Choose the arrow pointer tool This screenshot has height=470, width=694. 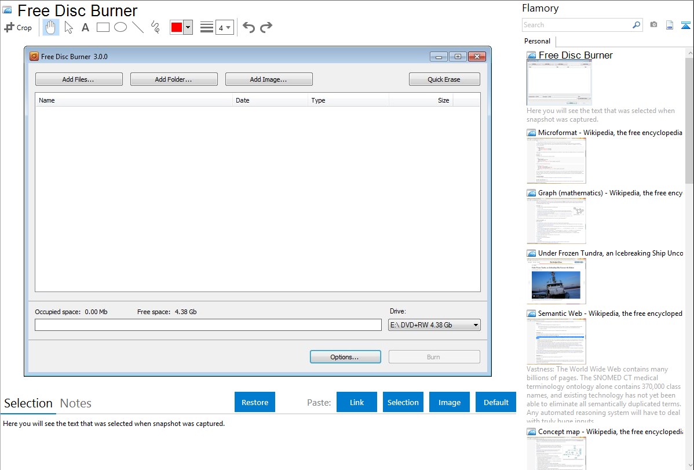[x=68, y=27]
